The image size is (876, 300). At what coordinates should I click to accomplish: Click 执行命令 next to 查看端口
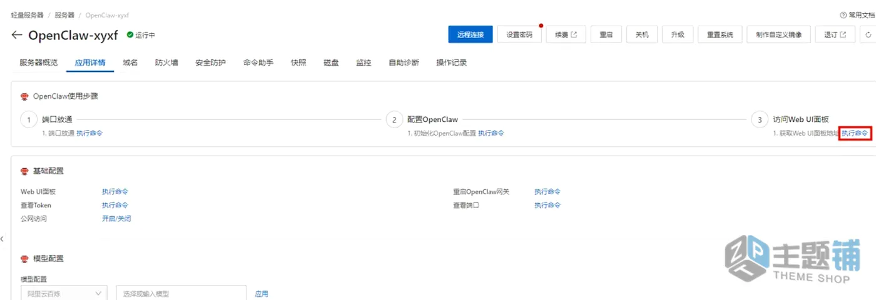click(x=547, y=205)
